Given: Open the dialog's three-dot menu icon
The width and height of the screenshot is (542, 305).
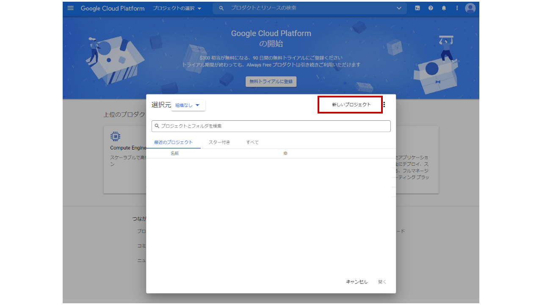Looking at the screenshot, I should (x=384, y=104).
